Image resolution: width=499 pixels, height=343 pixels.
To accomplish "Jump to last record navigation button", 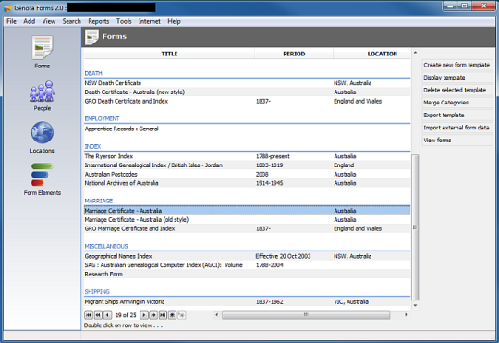I will 163,315.
